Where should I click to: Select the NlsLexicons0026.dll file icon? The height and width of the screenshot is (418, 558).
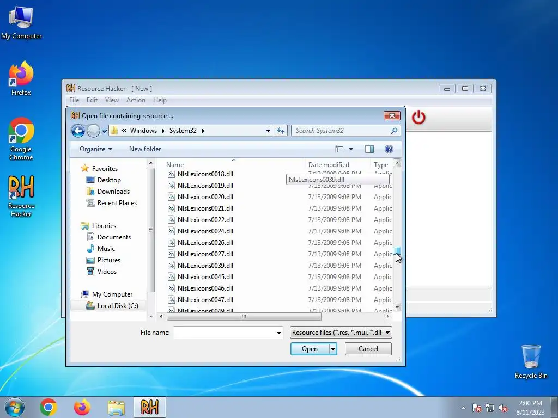tap(171, 242)
